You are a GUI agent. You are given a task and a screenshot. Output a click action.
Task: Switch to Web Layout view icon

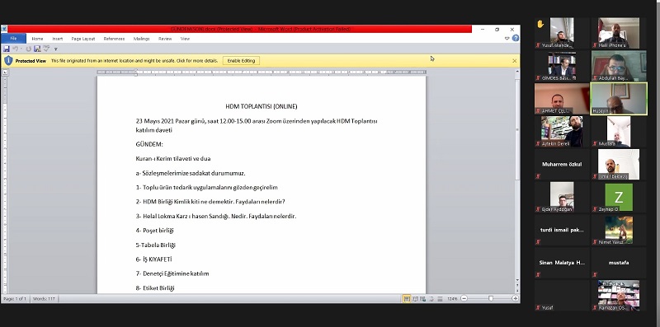(x=423, y=299)
